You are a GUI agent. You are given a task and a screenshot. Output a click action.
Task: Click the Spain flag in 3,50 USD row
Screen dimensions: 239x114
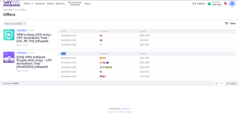tap(101, 58)
